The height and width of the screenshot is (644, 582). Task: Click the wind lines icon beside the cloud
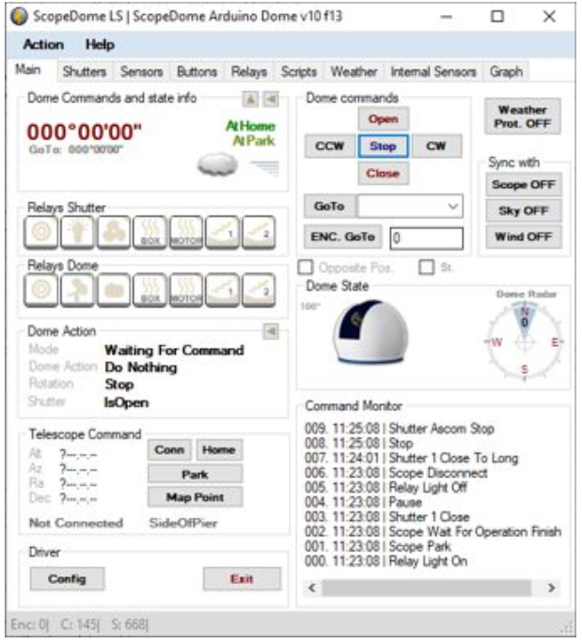coord(265,167)
